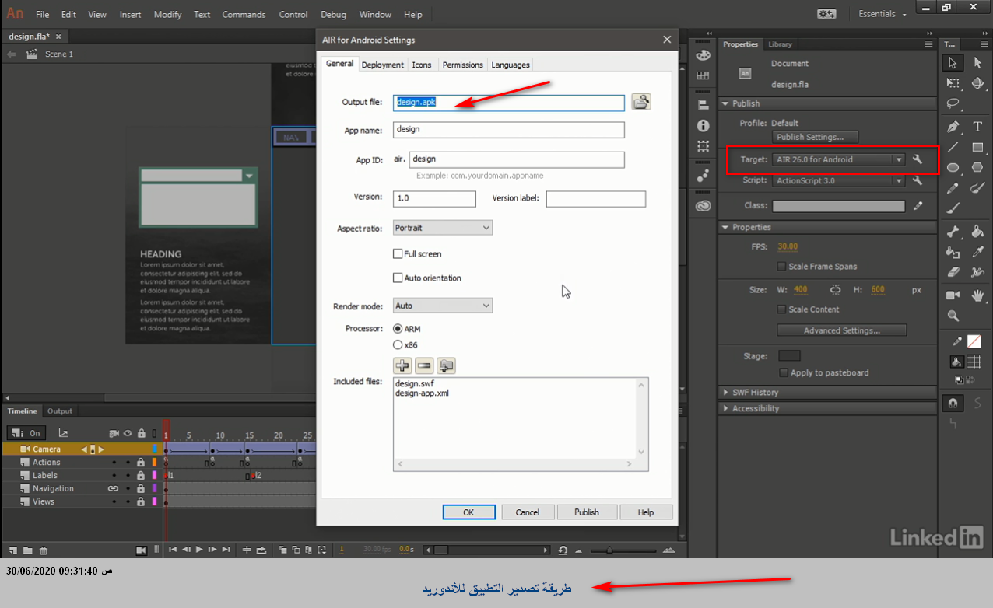Select the Eyedropper tool

tap(977, 252)
